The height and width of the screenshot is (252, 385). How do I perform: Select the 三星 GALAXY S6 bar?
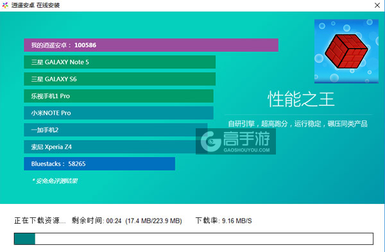(x=119, y=79)
